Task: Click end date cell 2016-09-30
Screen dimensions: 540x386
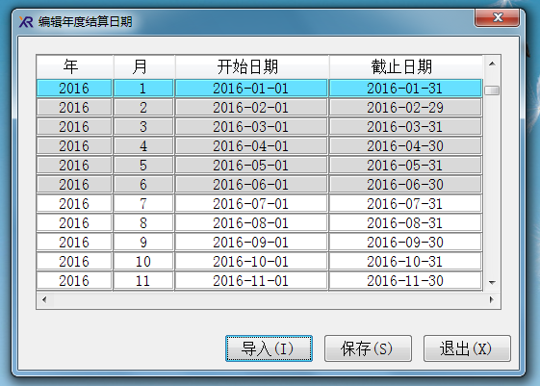Action: point(405,242)
